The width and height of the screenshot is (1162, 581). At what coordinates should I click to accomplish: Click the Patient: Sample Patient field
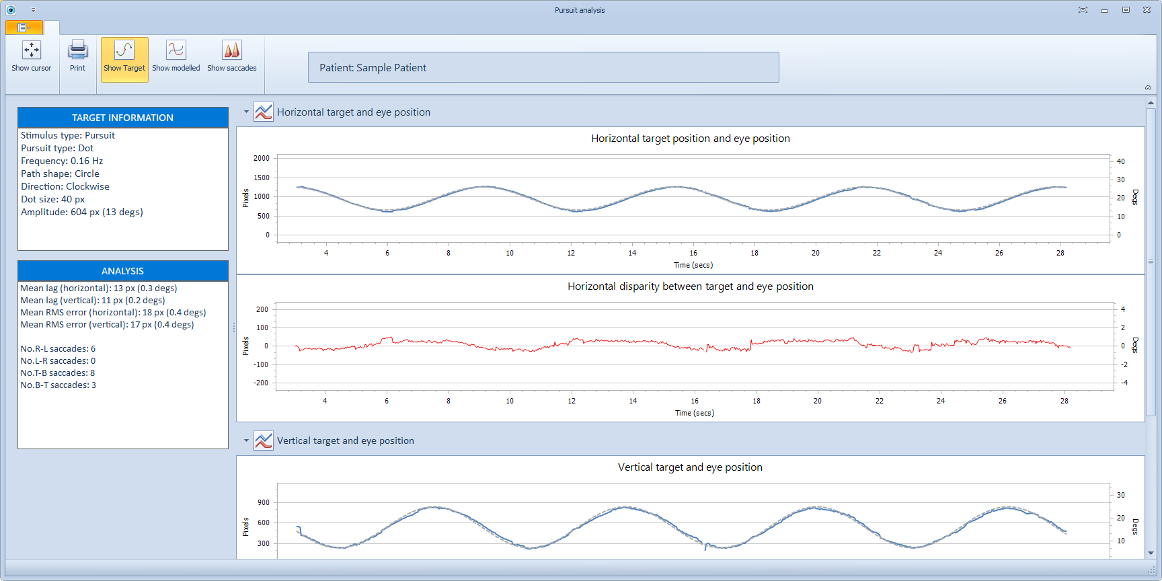pos(543,68)
